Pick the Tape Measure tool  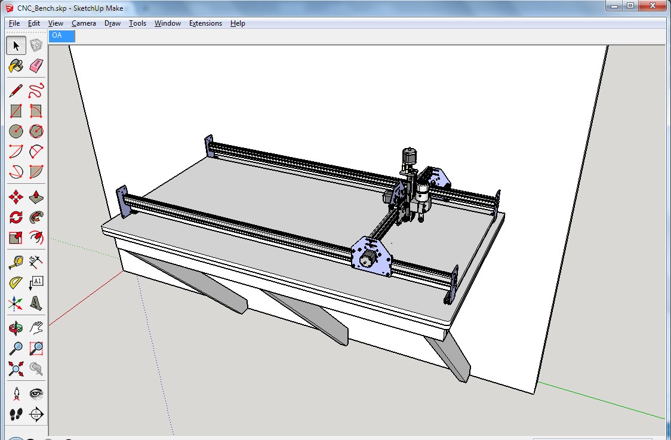(16, 262)
